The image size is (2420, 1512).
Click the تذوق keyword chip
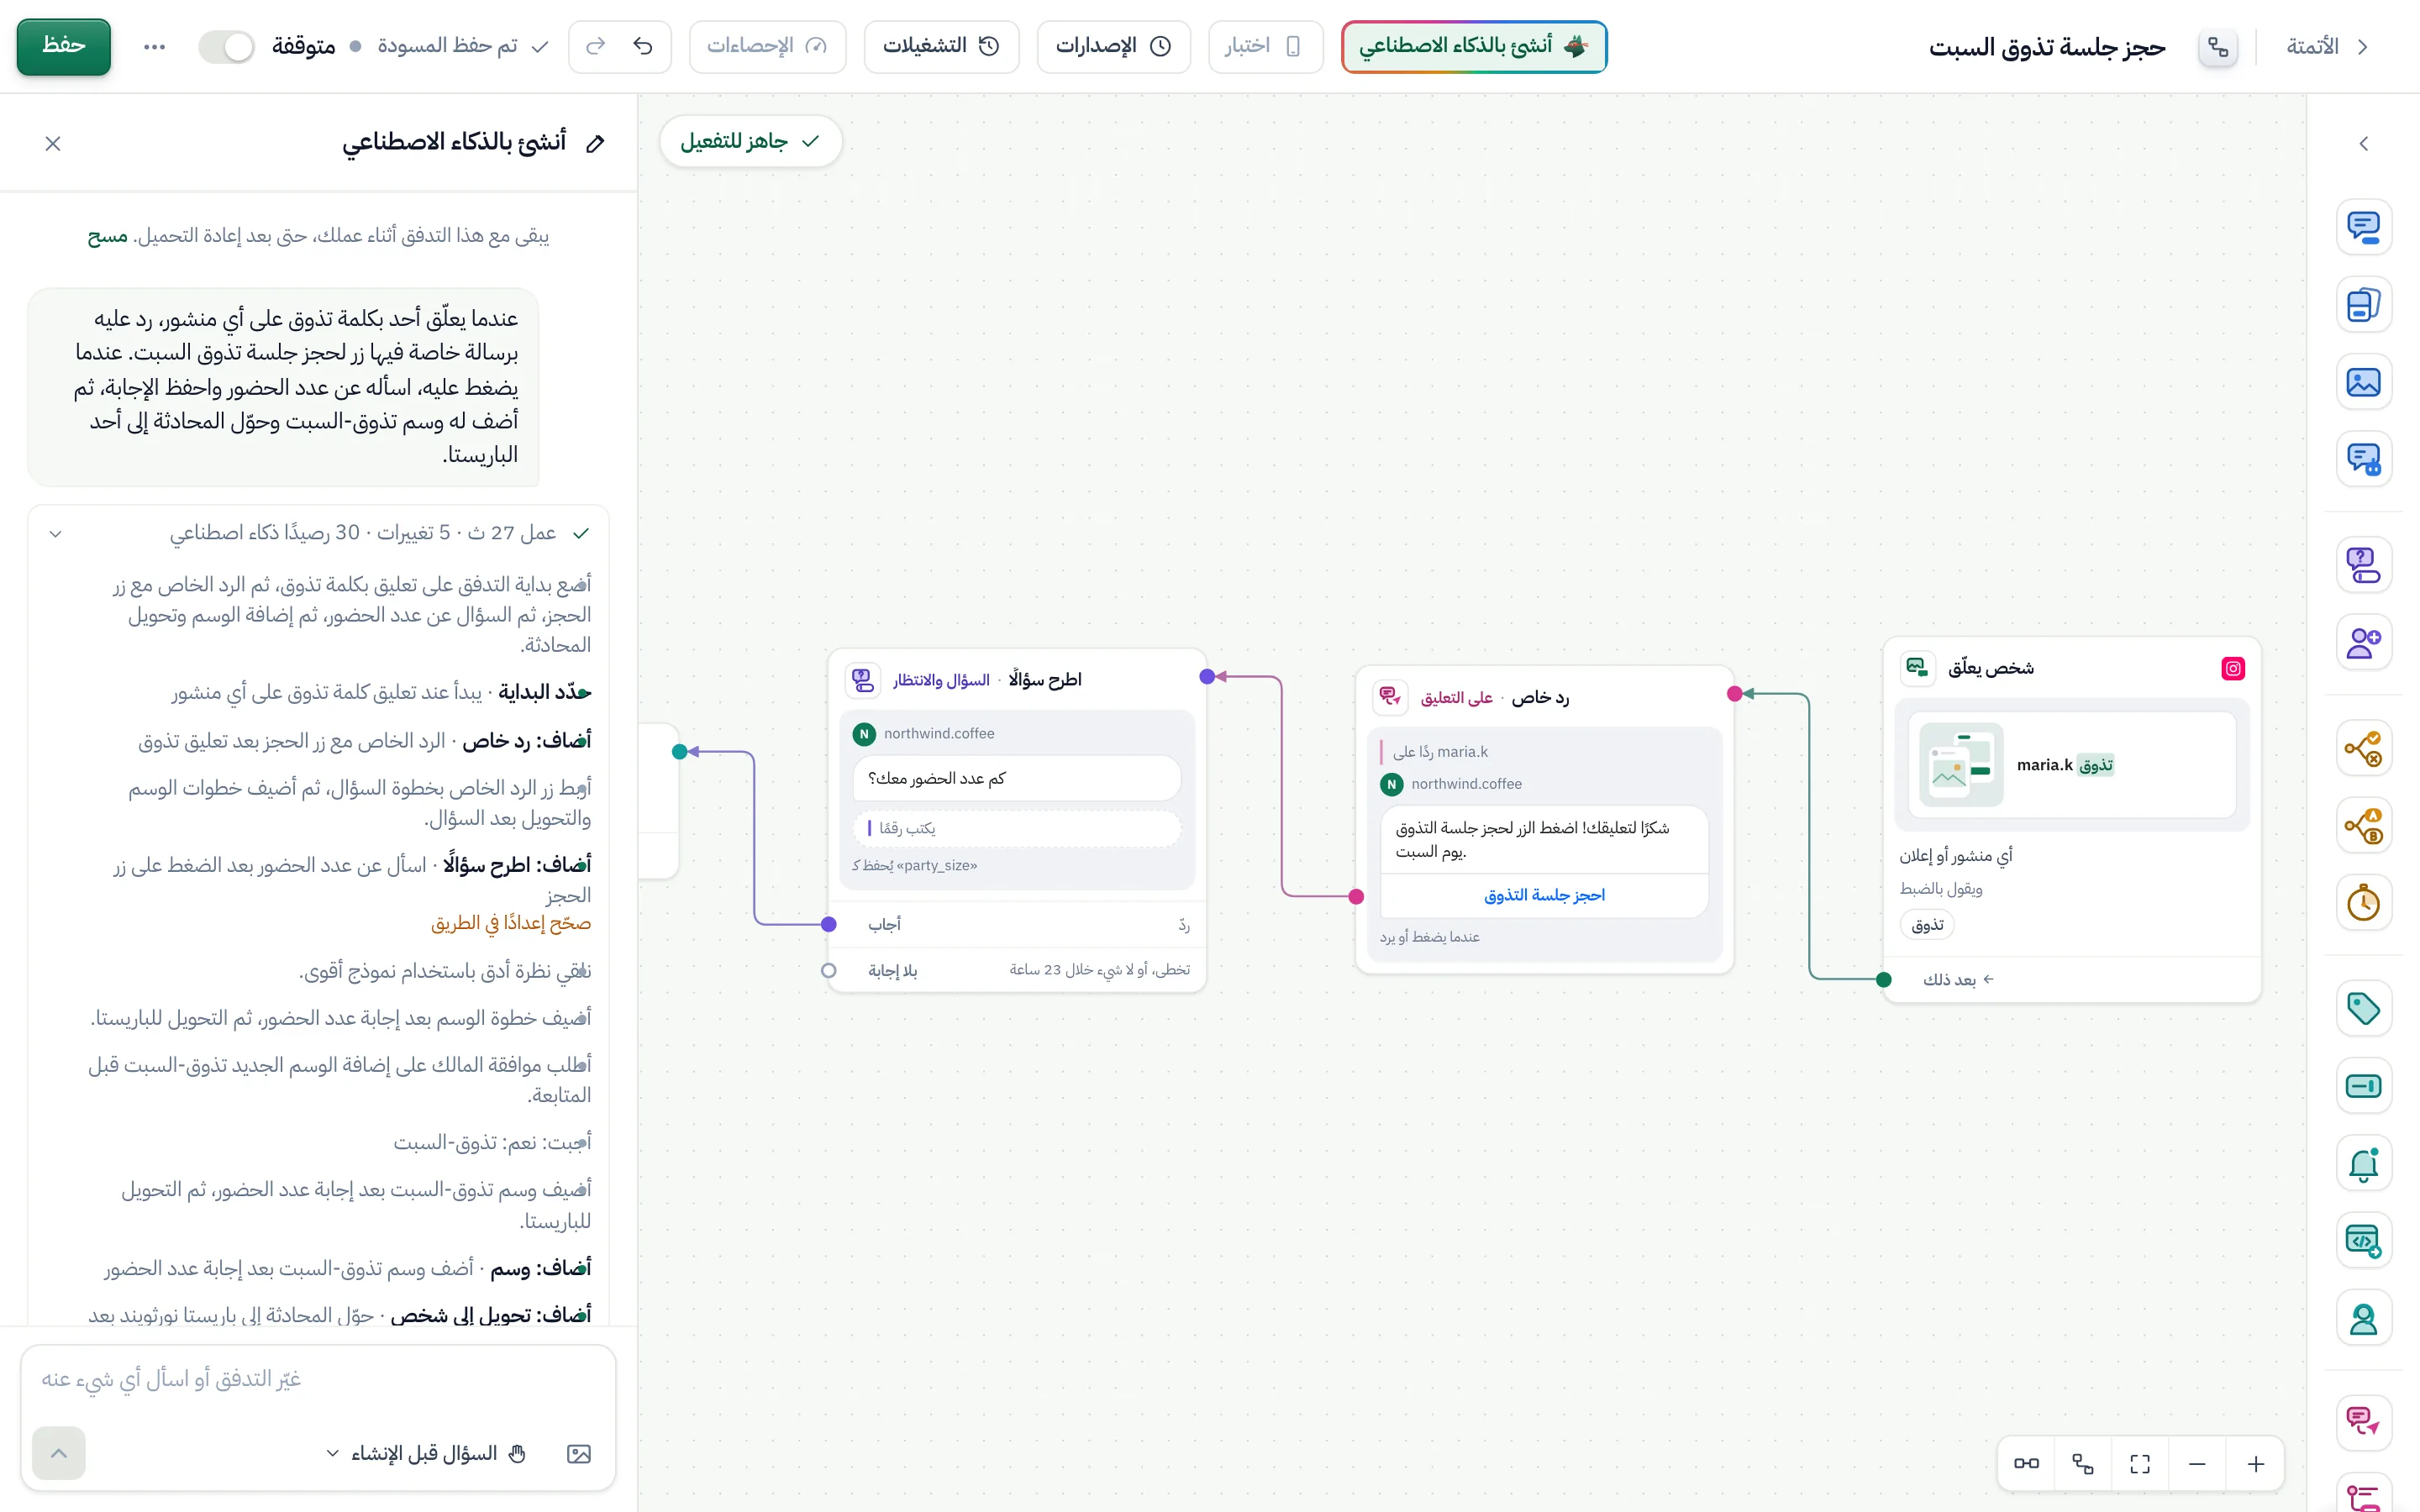point(1927,925)
